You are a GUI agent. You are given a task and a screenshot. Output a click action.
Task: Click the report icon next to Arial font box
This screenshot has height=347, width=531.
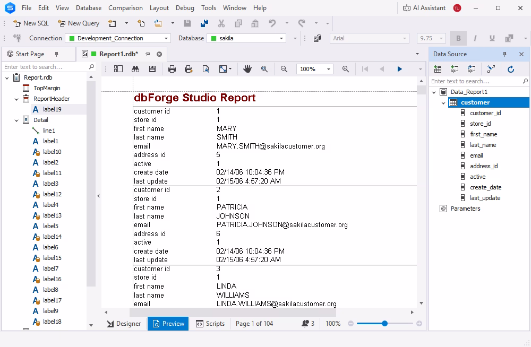(x=318, y=38)
